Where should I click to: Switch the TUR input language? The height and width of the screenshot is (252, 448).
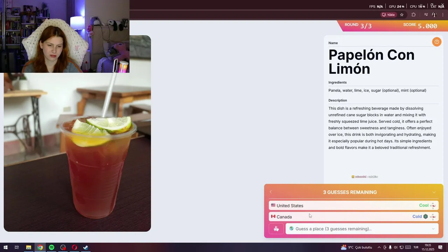(x=416, y=247)
